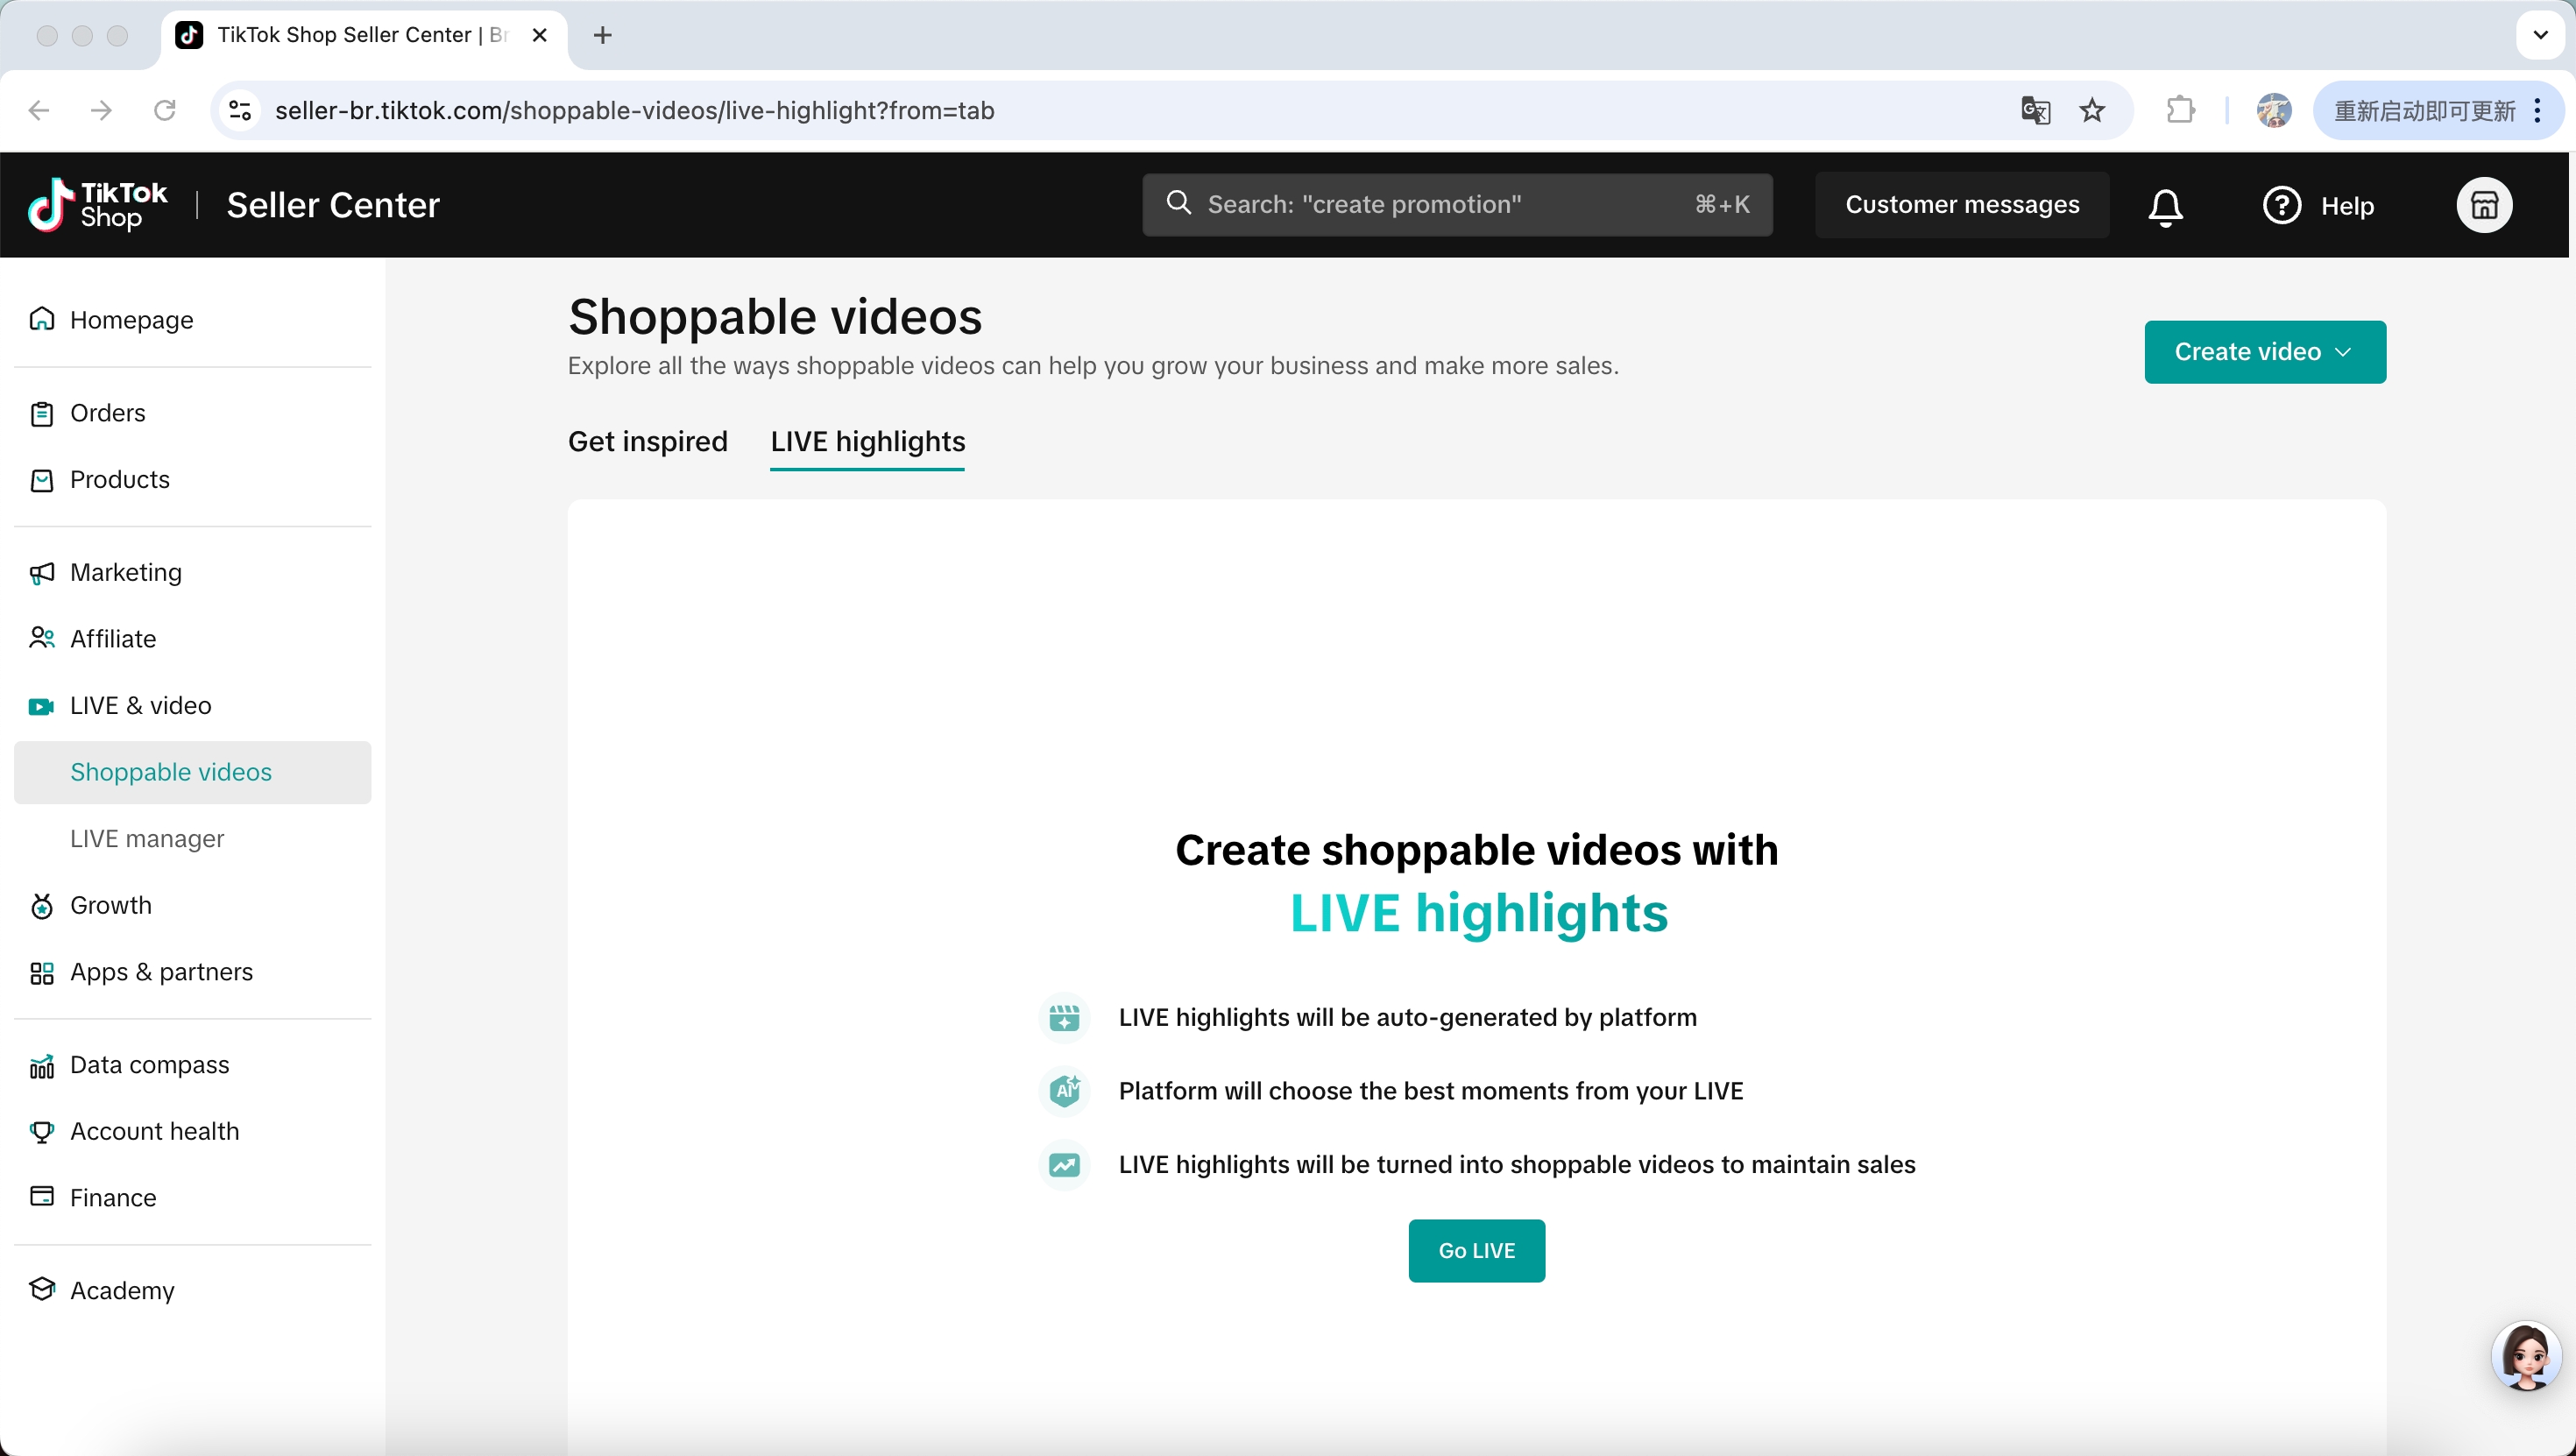Focus the "create promotion" search box
The height and width of the screenshot is (1456, 2576).
point(1457,205)
